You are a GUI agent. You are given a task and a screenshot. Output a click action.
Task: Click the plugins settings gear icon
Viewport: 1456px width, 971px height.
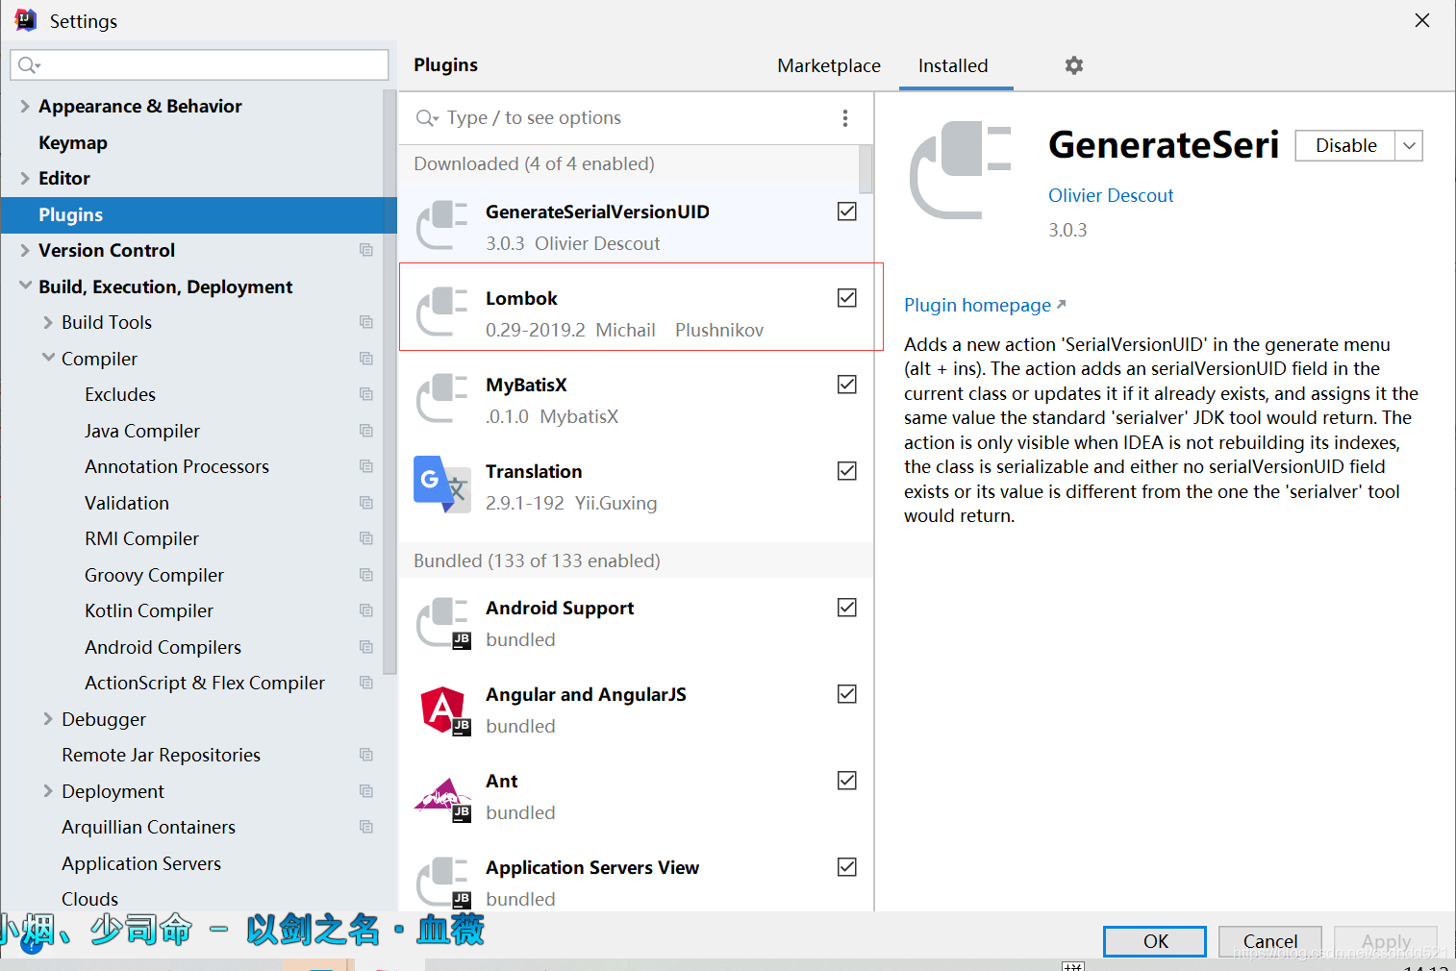coord(1074,65)
